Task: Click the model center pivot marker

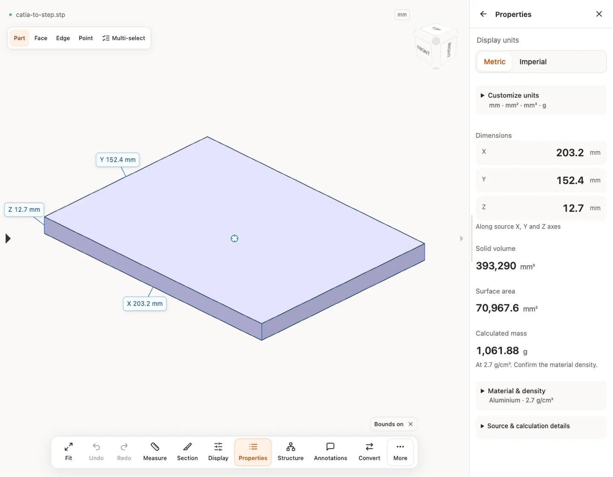Action: (x=235, y=239)
